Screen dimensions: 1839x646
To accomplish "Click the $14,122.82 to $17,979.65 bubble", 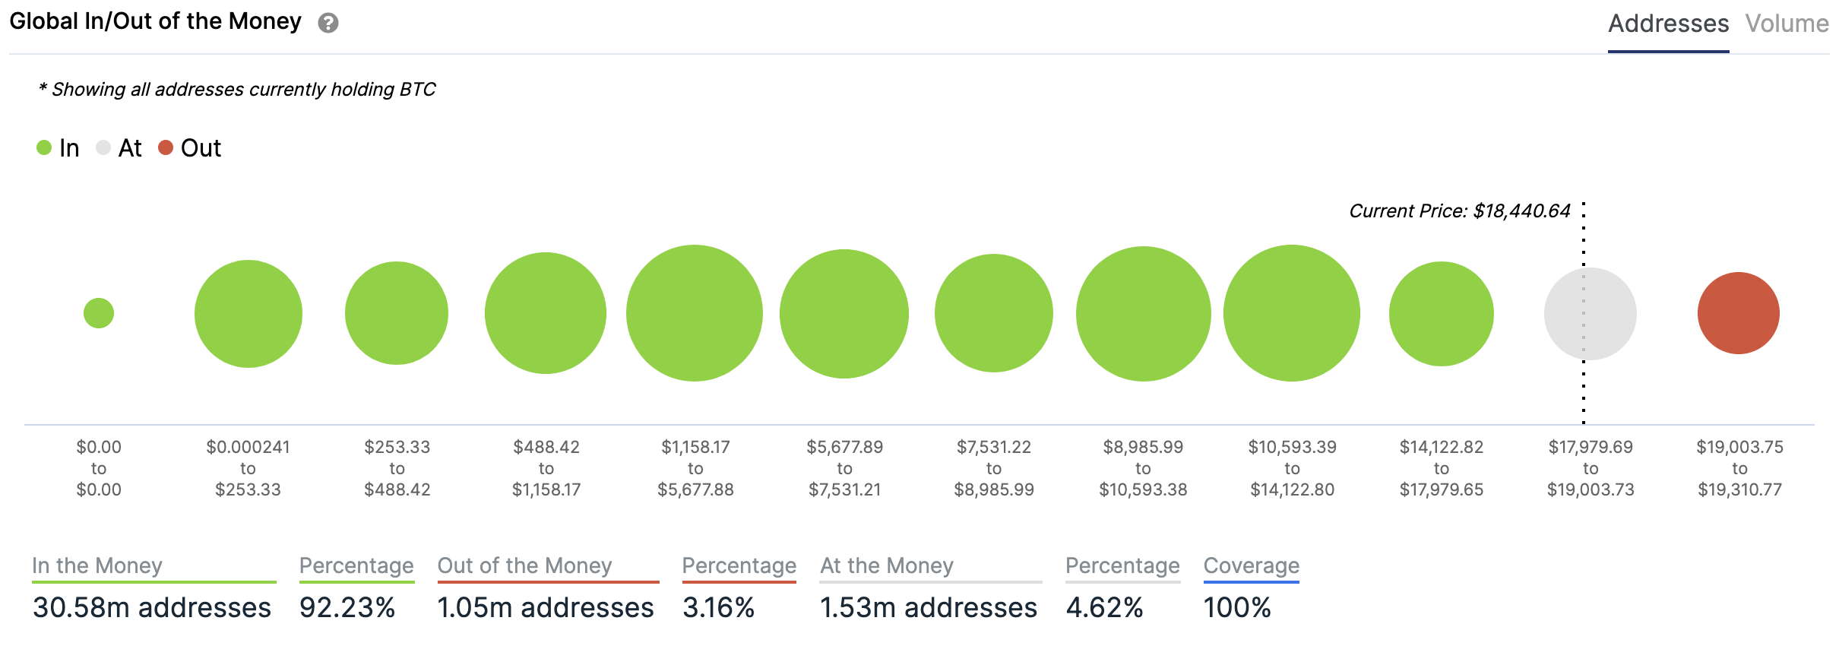I will click(1441, 313).
